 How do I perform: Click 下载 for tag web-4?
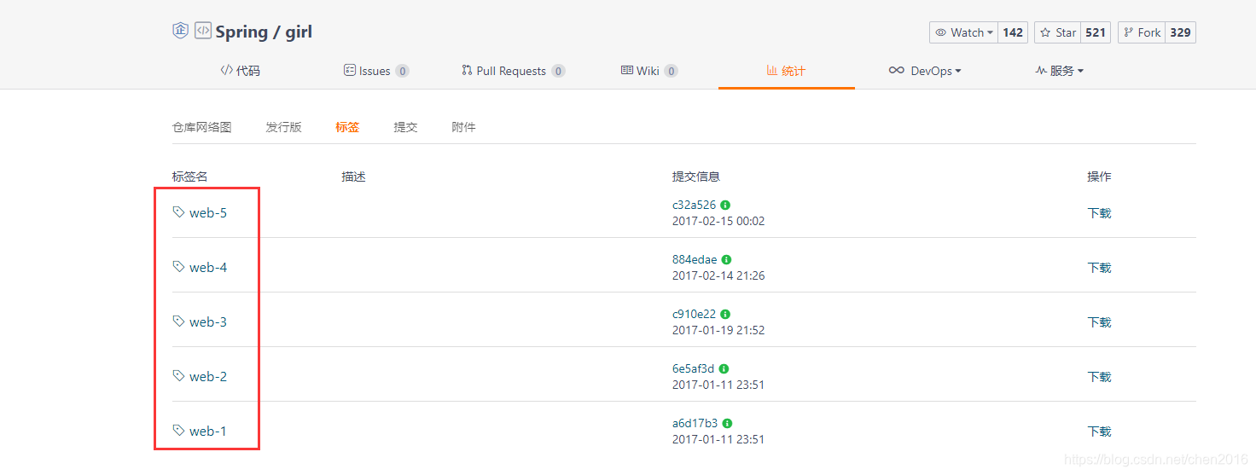pyautogui.click(x=1099, y=268)
